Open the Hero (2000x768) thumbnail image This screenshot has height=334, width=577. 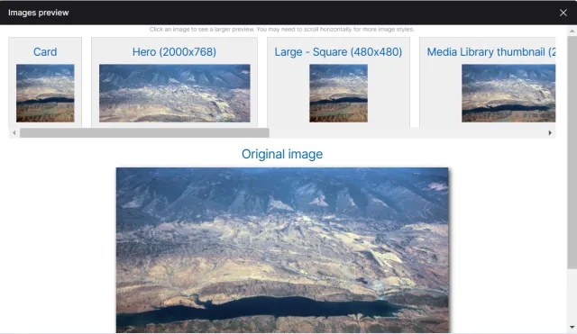(x=174, y=94)
